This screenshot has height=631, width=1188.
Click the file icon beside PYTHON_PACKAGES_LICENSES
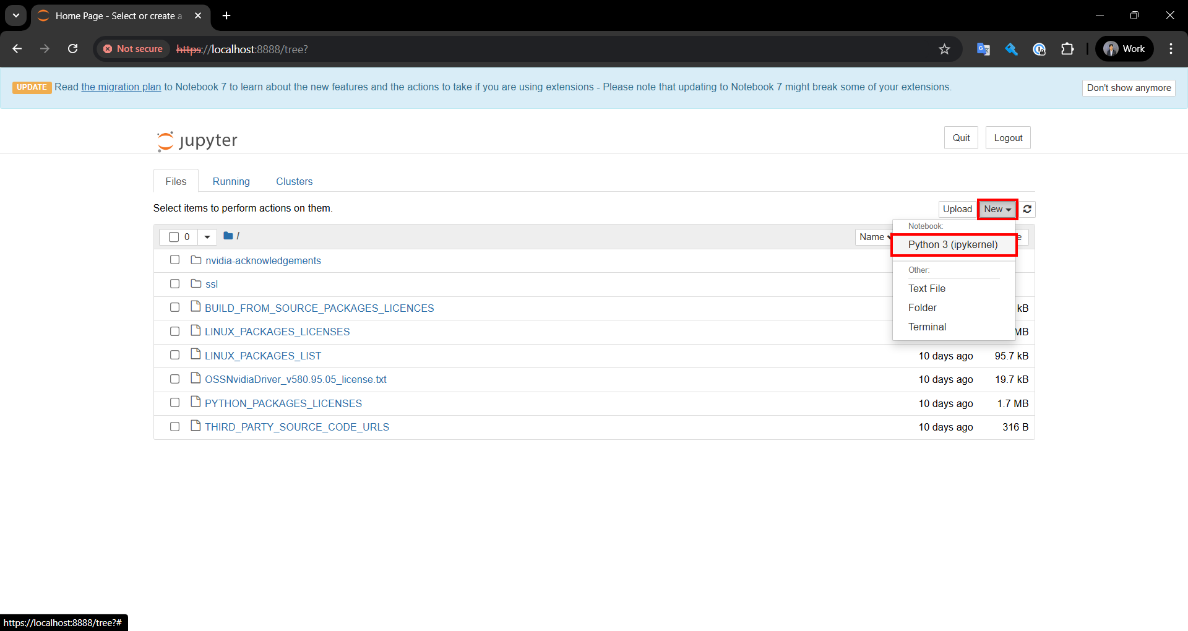[x=196, y=402]
